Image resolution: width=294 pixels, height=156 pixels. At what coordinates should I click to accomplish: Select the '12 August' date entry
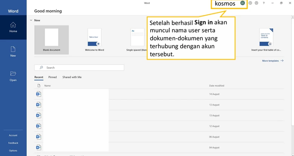click(x=214, y=126)
